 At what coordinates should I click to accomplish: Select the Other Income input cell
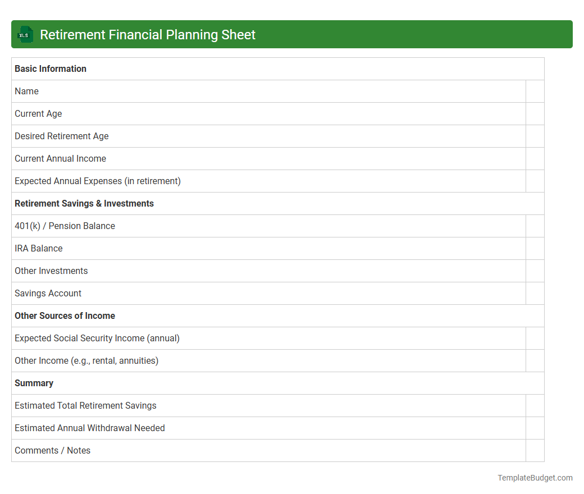click(535, 360)
